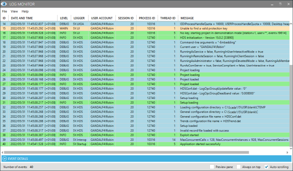
Task: Click the PROCESS ID column header
Action: tap(147, 18)
